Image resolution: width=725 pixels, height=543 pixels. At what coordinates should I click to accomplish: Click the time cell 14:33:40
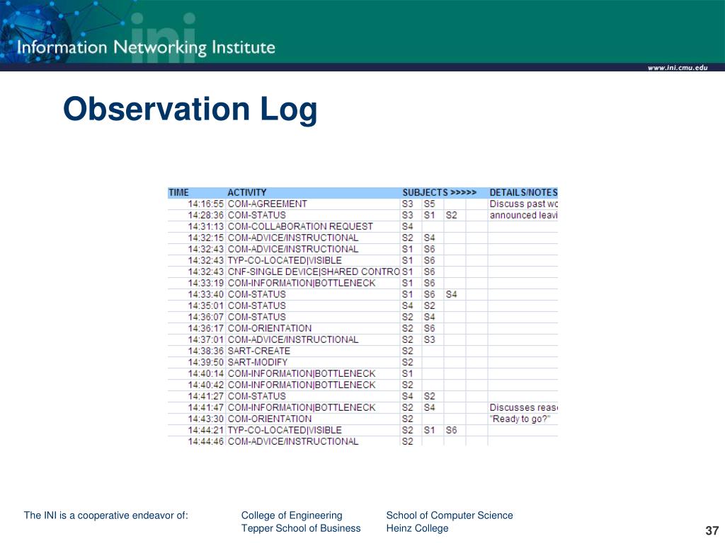click(x=205, y=295)
